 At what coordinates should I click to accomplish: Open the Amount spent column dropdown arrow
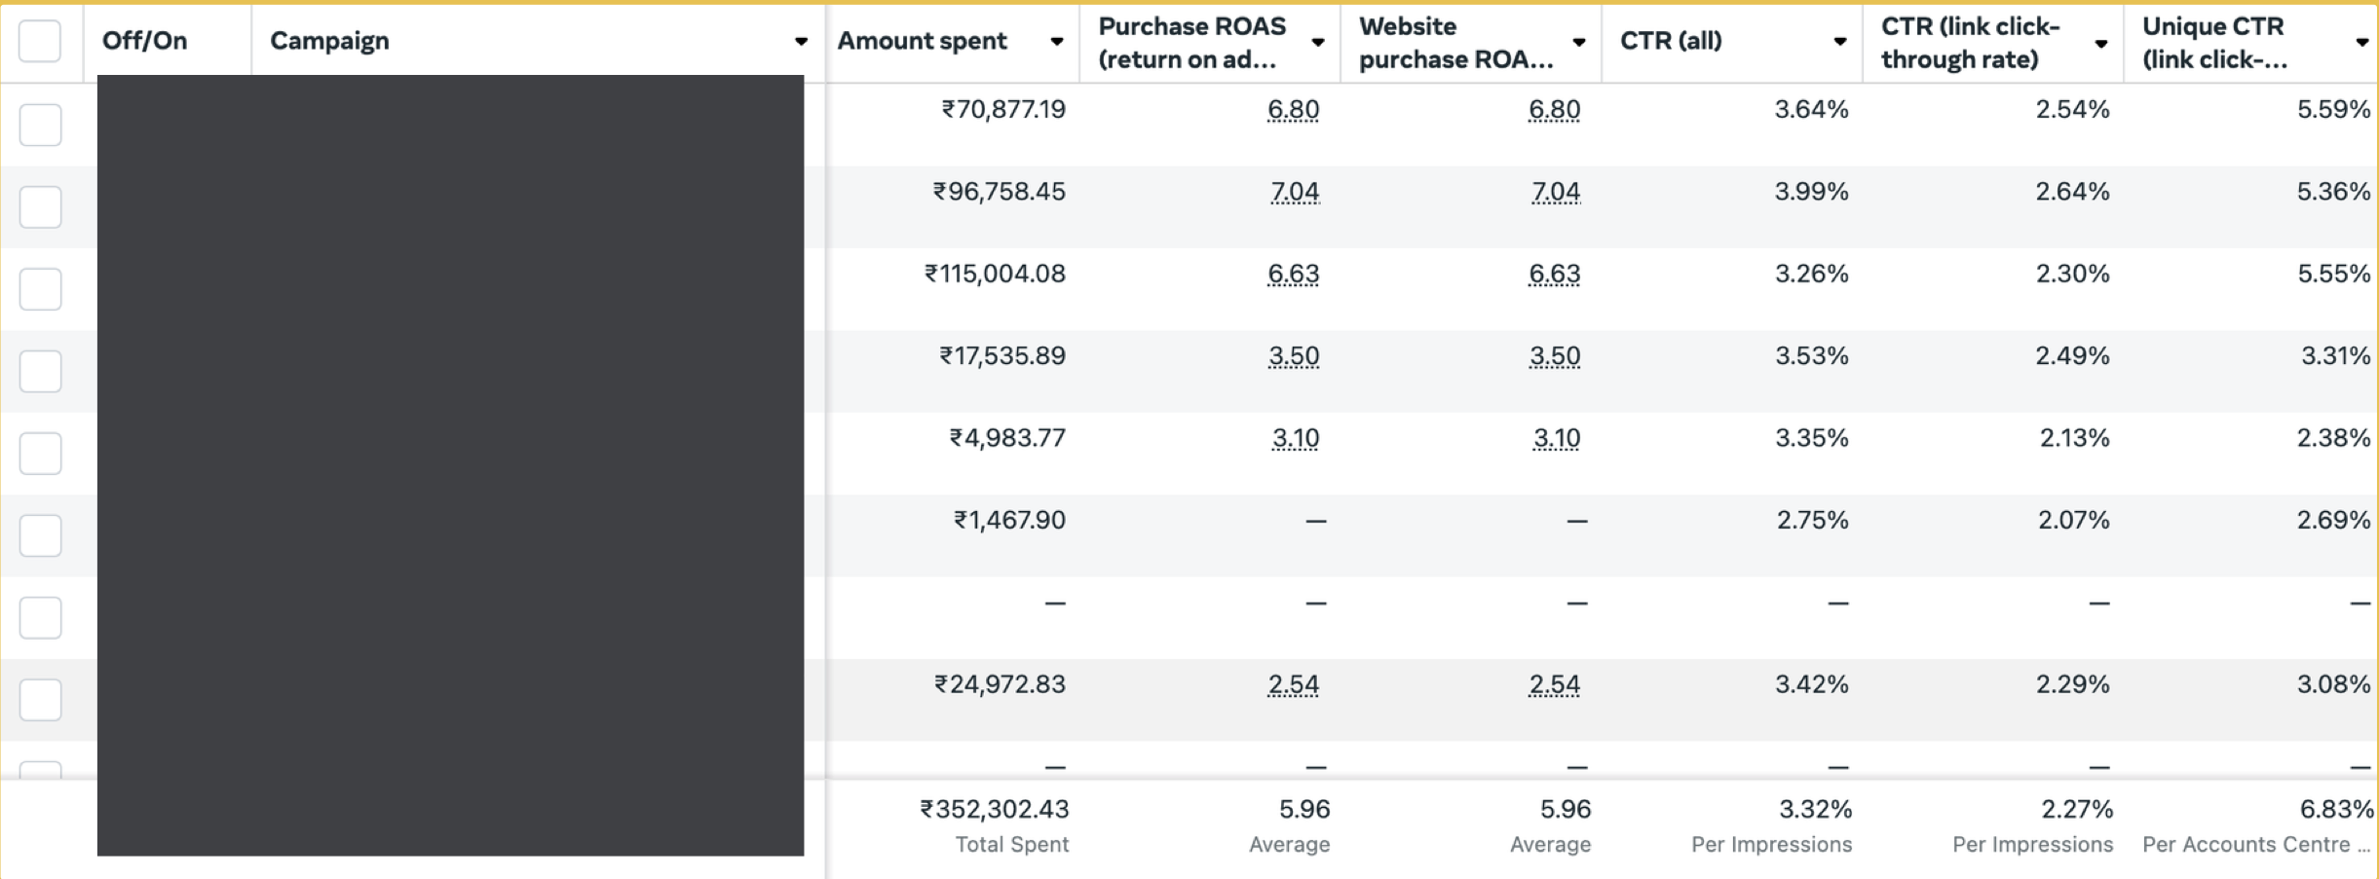click(x=1057, y=42)
